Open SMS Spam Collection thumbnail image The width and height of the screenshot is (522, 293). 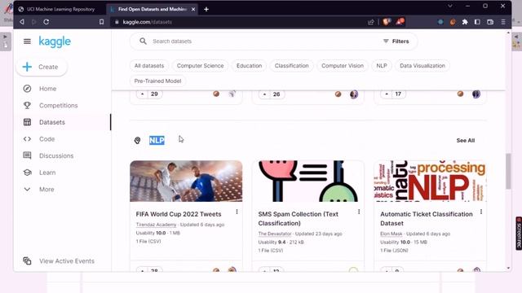tap(308, 181)
